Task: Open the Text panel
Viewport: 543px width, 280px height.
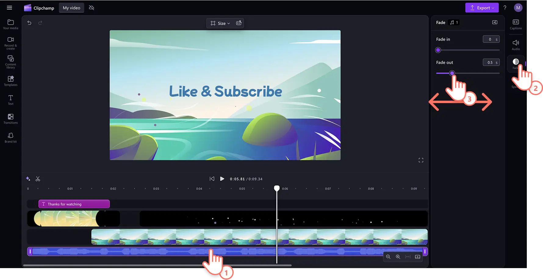Action: pos(11,100)
